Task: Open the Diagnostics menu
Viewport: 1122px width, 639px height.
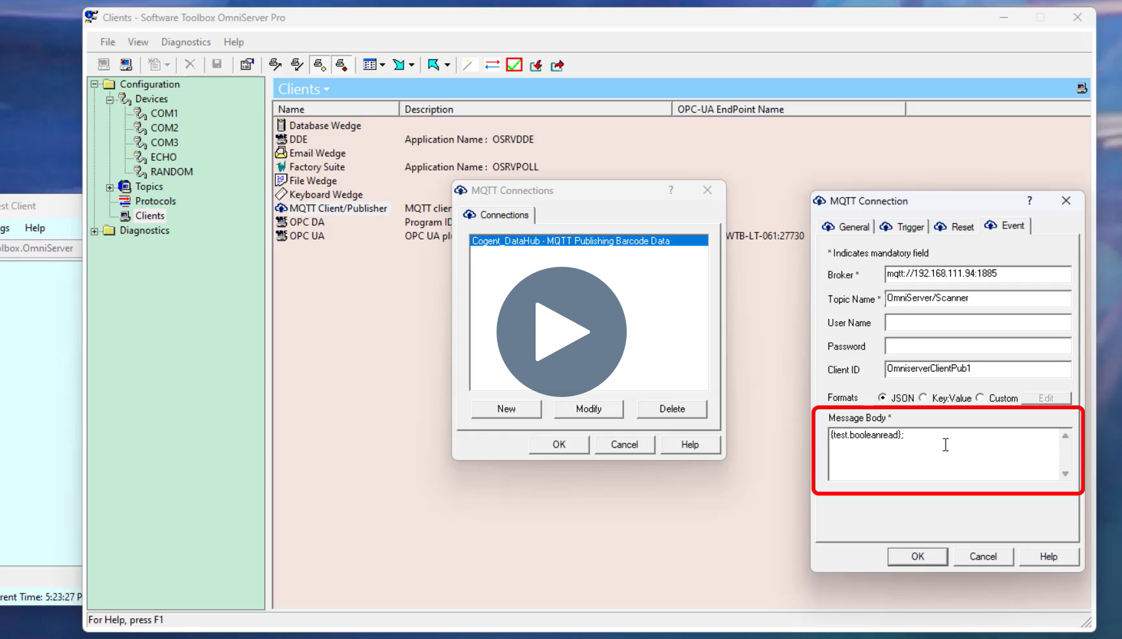Action: [185, 42]
